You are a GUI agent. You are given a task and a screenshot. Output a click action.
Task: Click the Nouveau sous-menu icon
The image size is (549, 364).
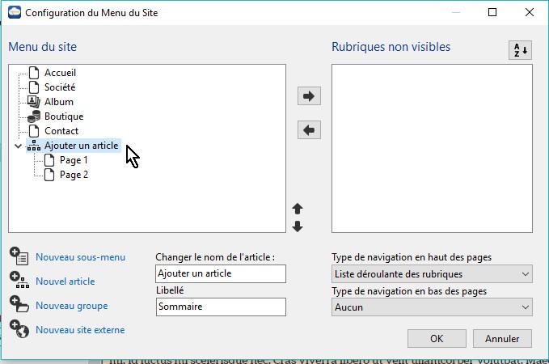pyautogui.click(x=19, y=256)
